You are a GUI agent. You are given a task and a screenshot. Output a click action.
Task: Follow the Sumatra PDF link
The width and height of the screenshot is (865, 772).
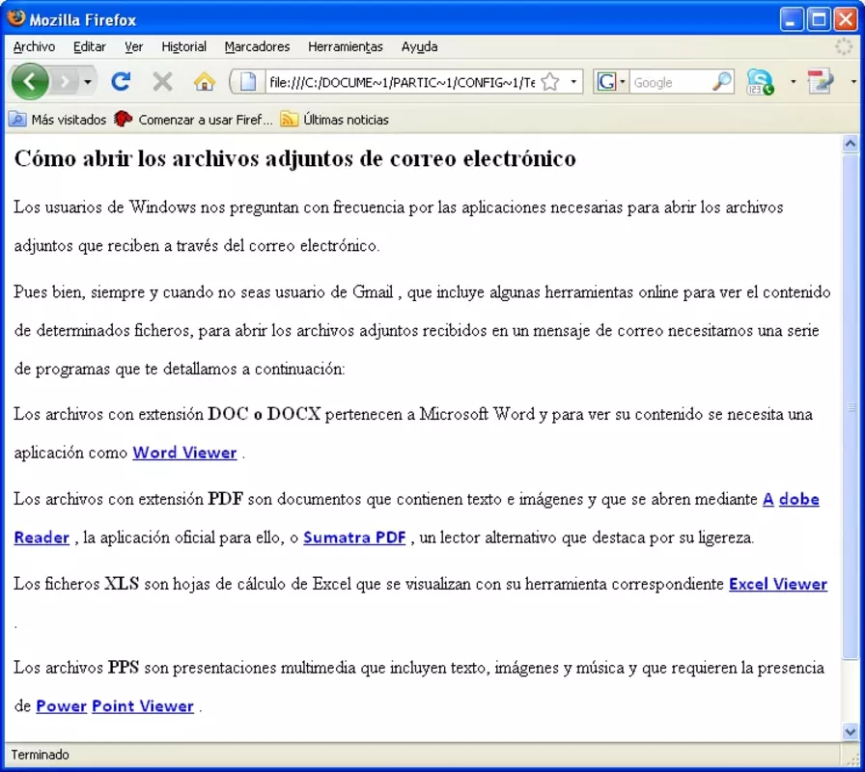[x=354, y=538]
